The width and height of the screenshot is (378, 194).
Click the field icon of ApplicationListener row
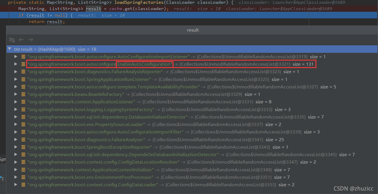tap(23, 102)
